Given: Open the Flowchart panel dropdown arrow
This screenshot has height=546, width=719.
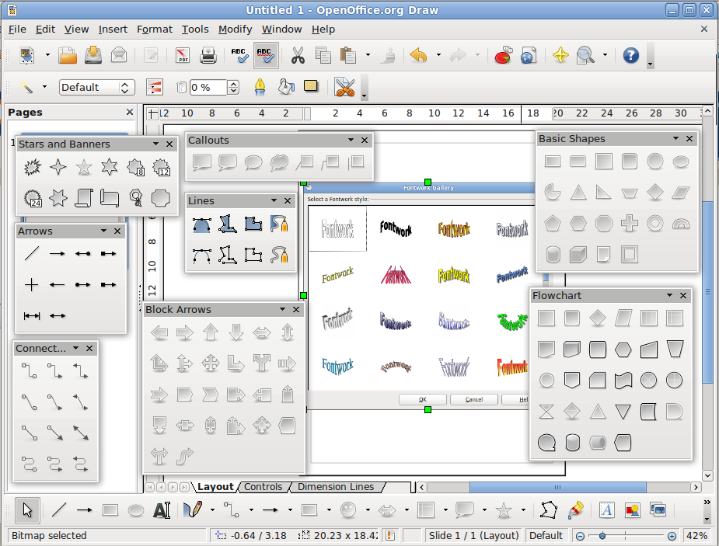Looking at the screenshot, I should click(670, 296).
